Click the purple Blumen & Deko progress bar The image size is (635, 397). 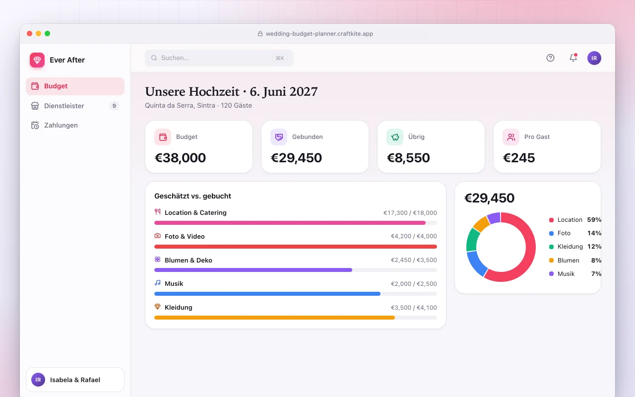click(253, 270)
